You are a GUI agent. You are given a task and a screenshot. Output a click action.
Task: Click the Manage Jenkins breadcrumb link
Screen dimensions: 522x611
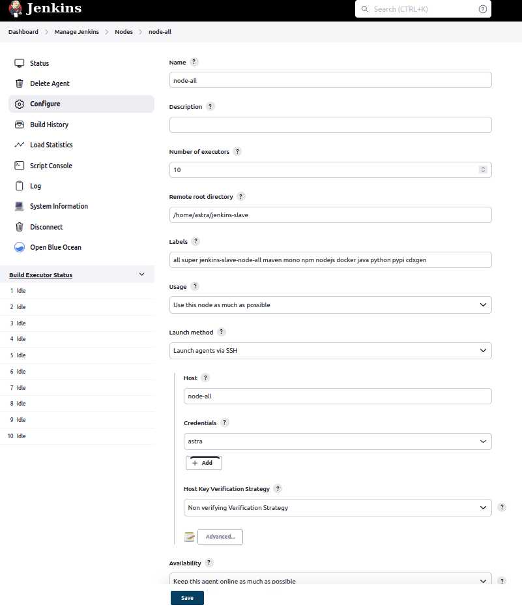(77, 32)
